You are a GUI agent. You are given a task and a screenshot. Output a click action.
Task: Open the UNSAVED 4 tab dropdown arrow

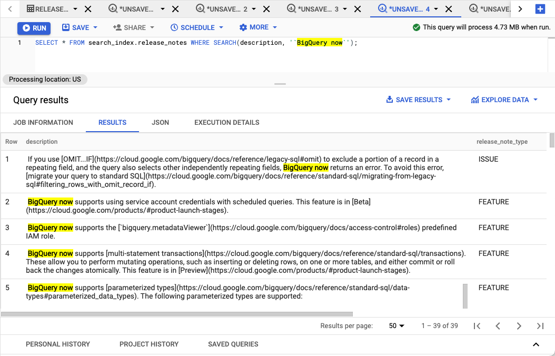pos(435,9)
